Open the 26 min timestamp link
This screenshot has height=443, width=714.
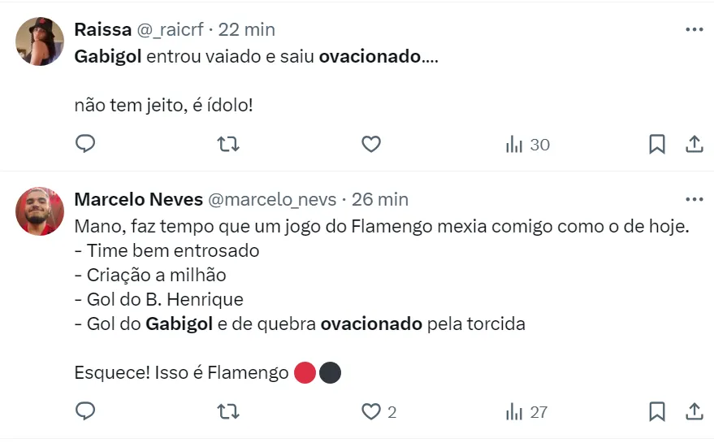point(380,199)
